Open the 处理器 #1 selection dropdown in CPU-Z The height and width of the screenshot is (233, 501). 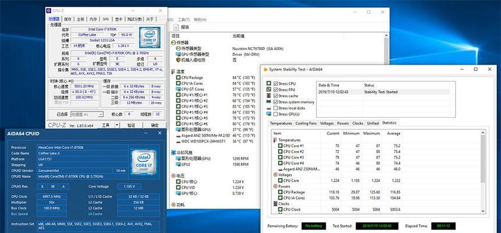[x=87, y=114]
